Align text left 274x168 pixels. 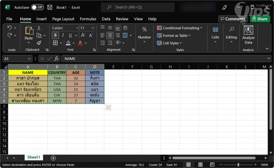[103, 35]
